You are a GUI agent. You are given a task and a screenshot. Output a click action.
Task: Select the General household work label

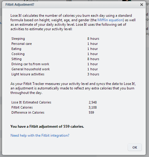(x=31, y=69)
